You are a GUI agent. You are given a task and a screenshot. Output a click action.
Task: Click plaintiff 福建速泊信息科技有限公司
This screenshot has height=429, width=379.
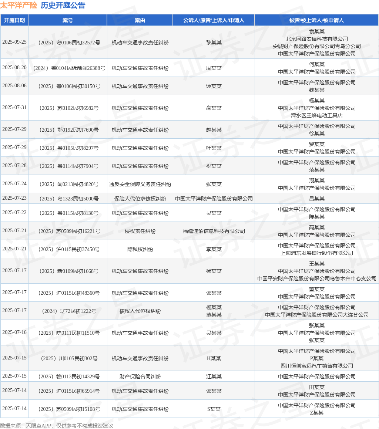click(214, 231)
